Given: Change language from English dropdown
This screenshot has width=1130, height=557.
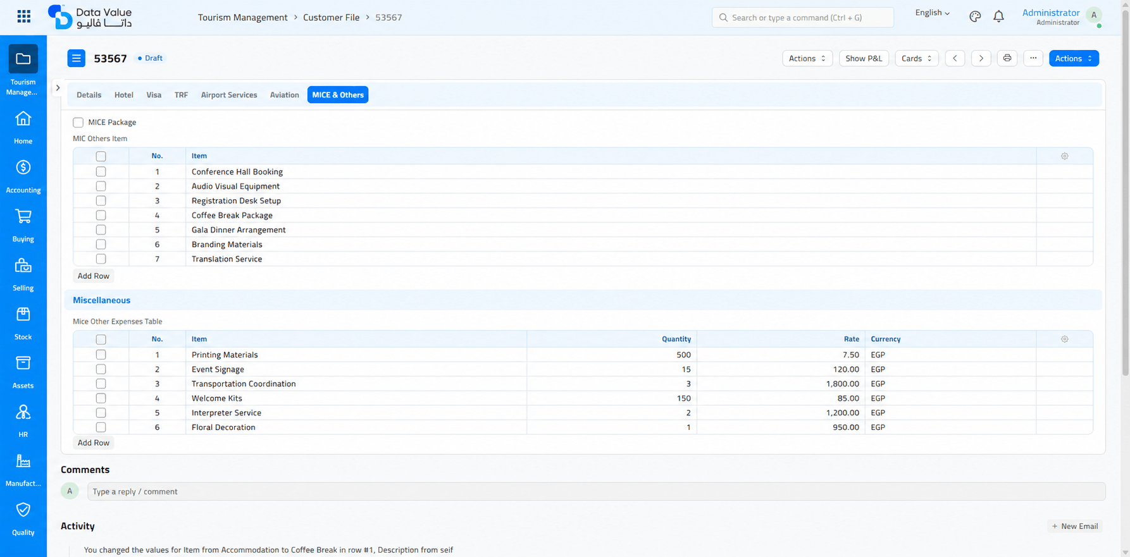Looking at the screenshot, I should (932, 13).
